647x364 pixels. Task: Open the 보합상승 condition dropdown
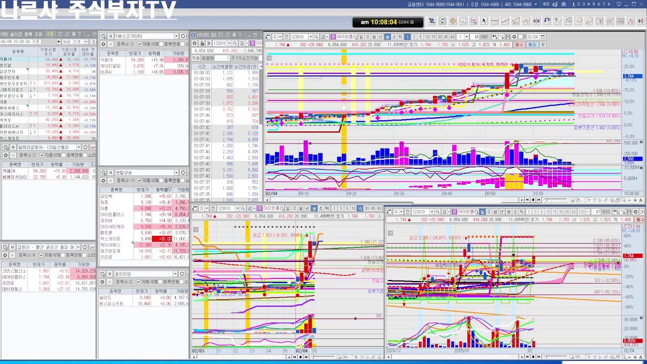tap(176, 172)
